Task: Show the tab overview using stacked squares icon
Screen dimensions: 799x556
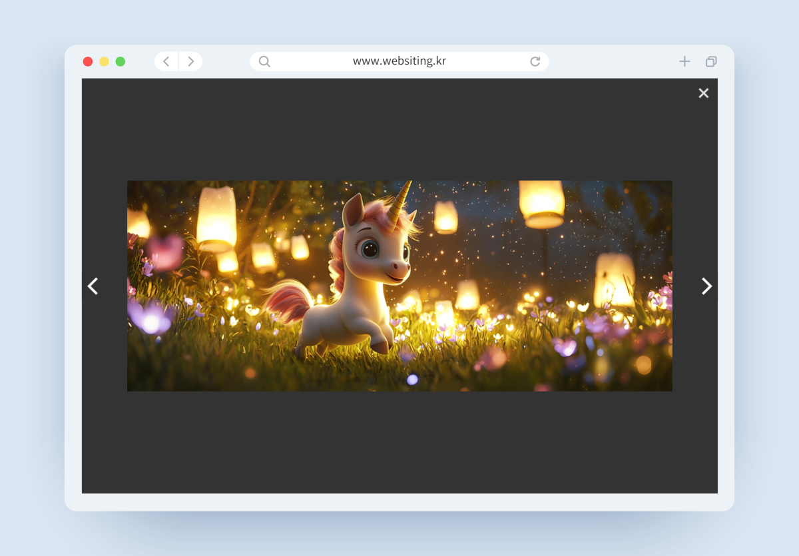Action: [x=711, y=61]
